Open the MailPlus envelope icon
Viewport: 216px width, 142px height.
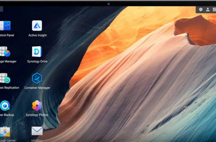click(37, 131)
